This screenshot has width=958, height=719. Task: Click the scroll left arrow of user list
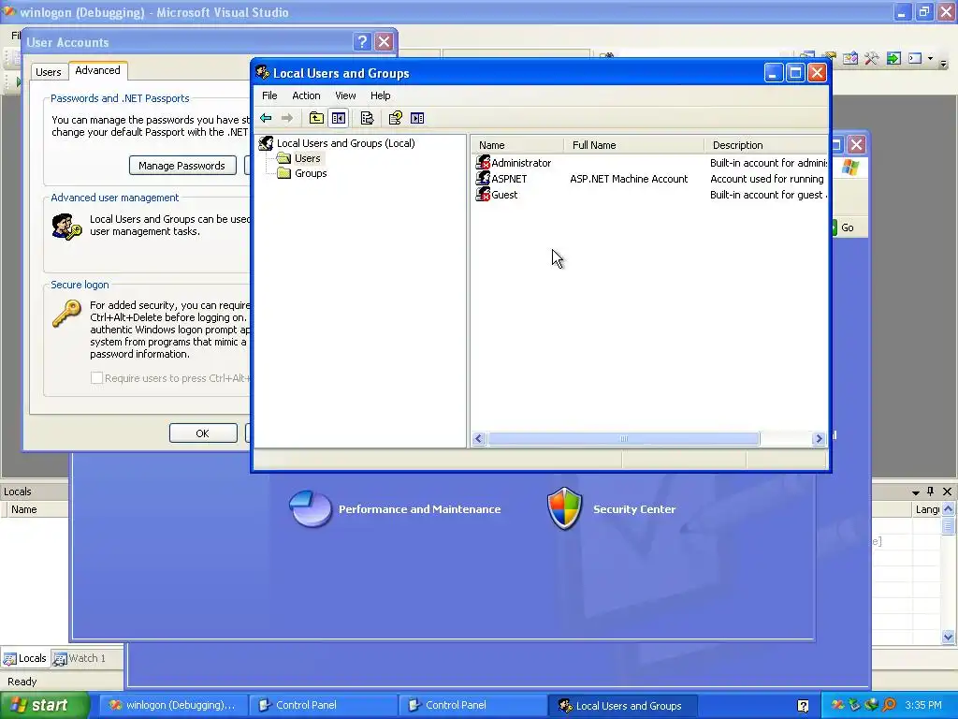tap(479, 438)
